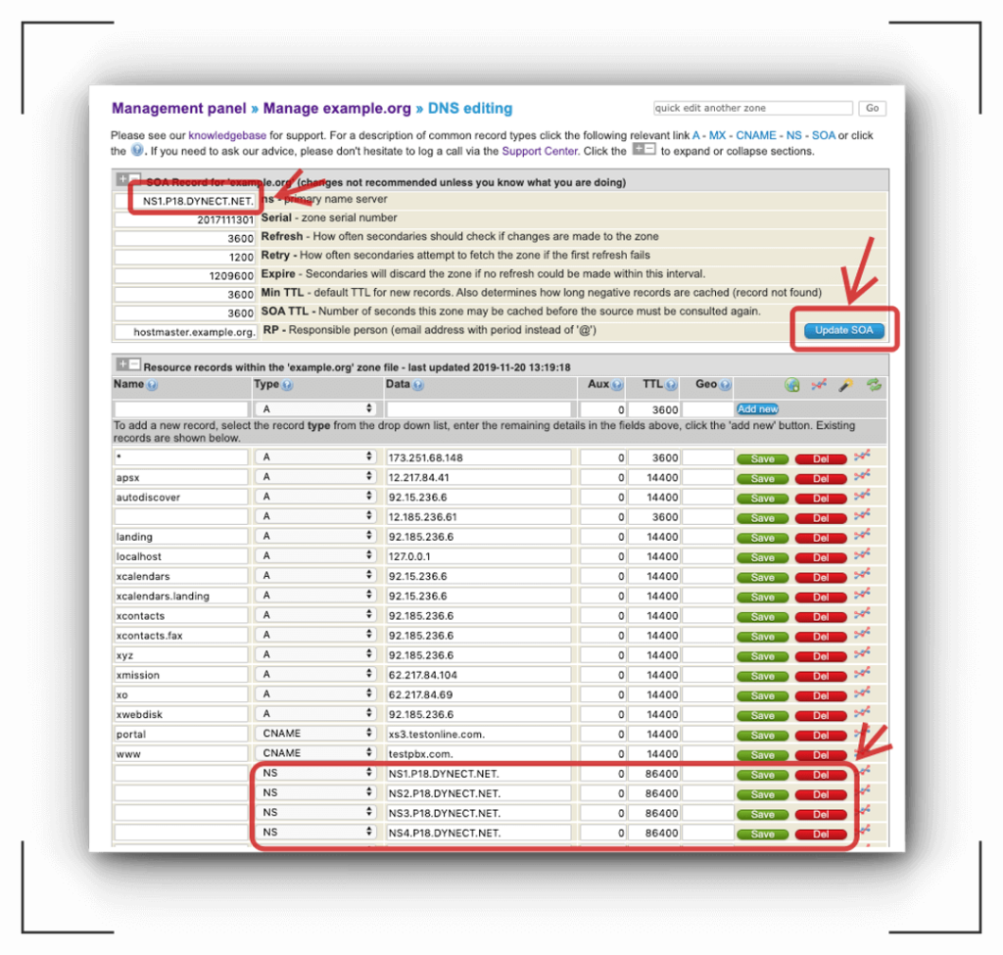Viewport: 1003px width, 955px height.
Task: Open the MX record type description link
Action: (717, 135)
